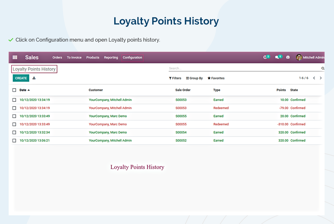Check the row for S00055 Redeemed -310.00
Viewport: 334px width, 224px height.
click(14, 125)
